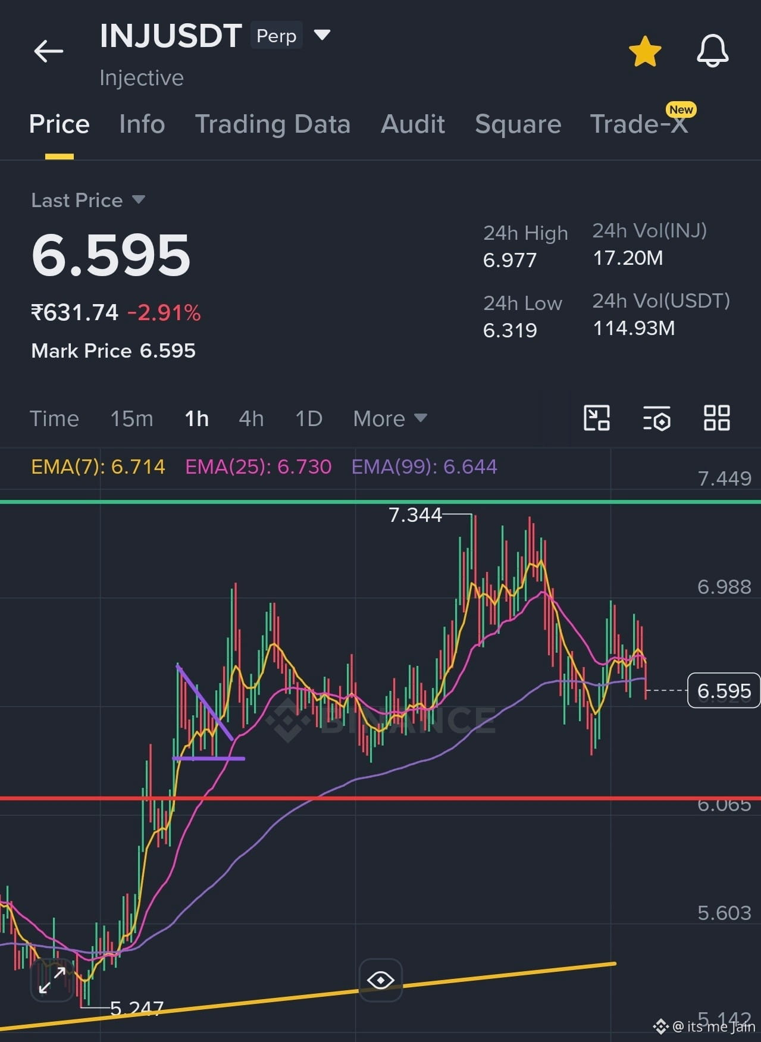
Task: Click the current price tag 6.595
Action: tap(724, 691)
